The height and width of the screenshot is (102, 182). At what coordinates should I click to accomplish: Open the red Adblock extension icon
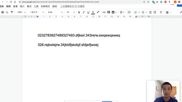click(x=166, y=2)
